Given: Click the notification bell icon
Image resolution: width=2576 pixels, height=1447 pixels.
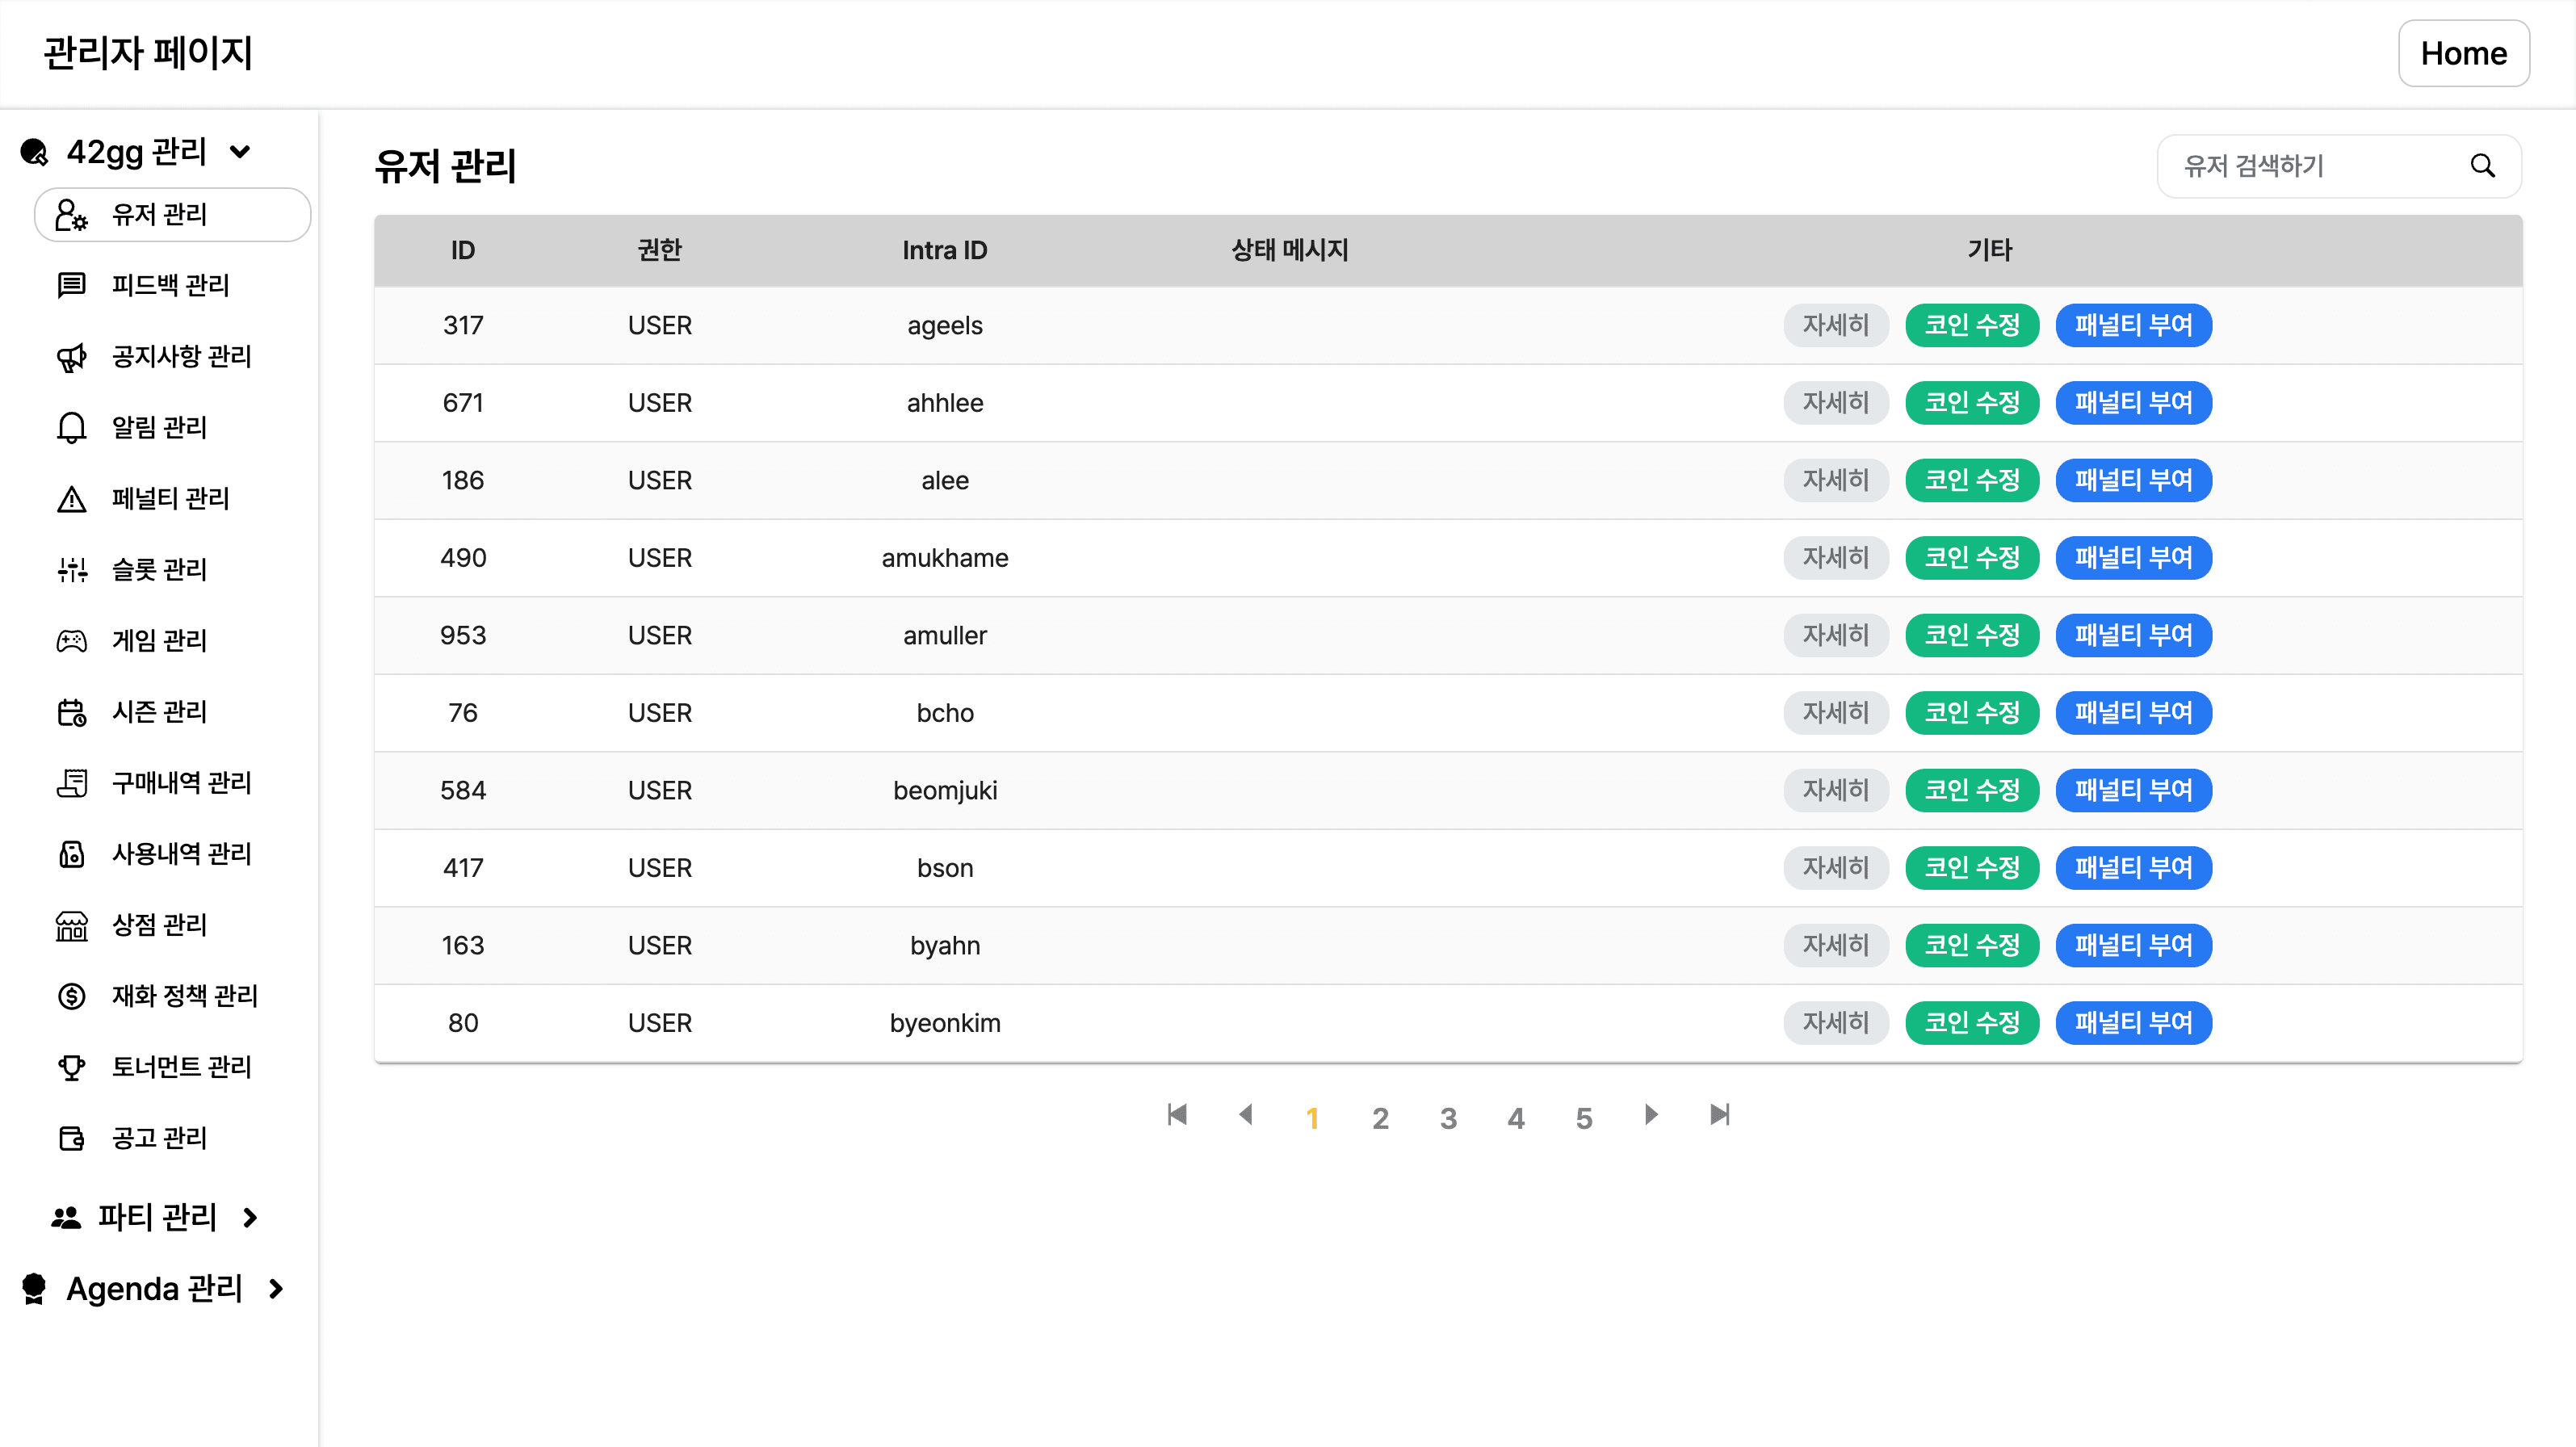Looking at the screenshot, I should point(71,428).
